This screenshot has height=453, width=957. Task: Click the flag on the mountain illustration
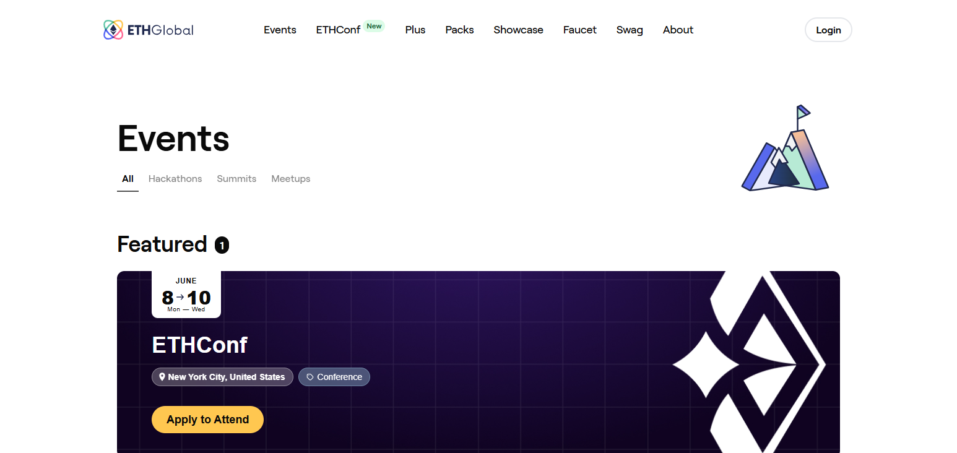802,111
